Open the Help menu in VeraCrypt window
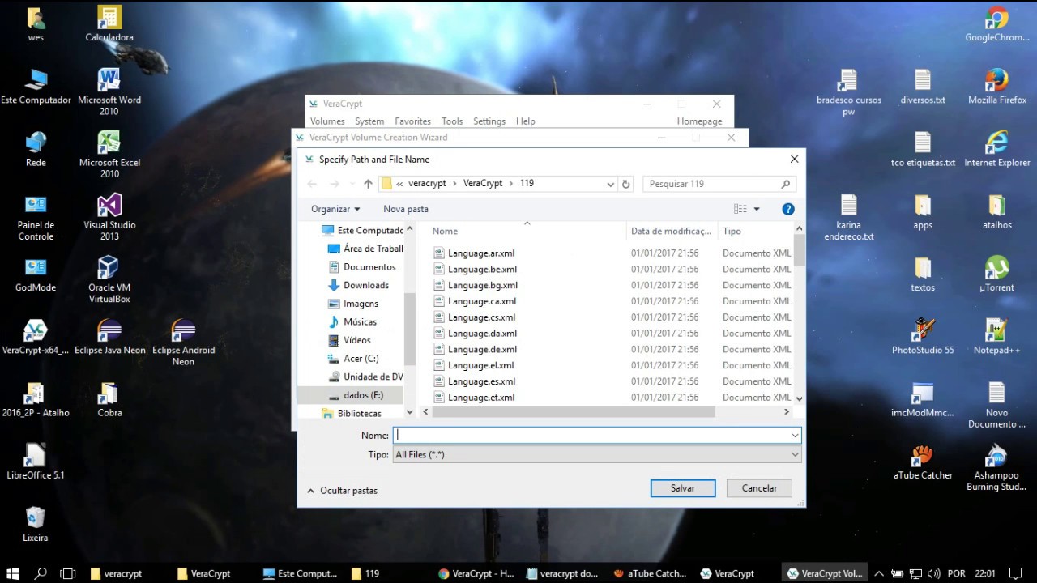This screenshot has width=1037, height=583. [526, 121]
